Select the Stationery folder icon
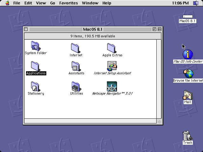This screenshot has height=152, width=203. click(36, 86)
